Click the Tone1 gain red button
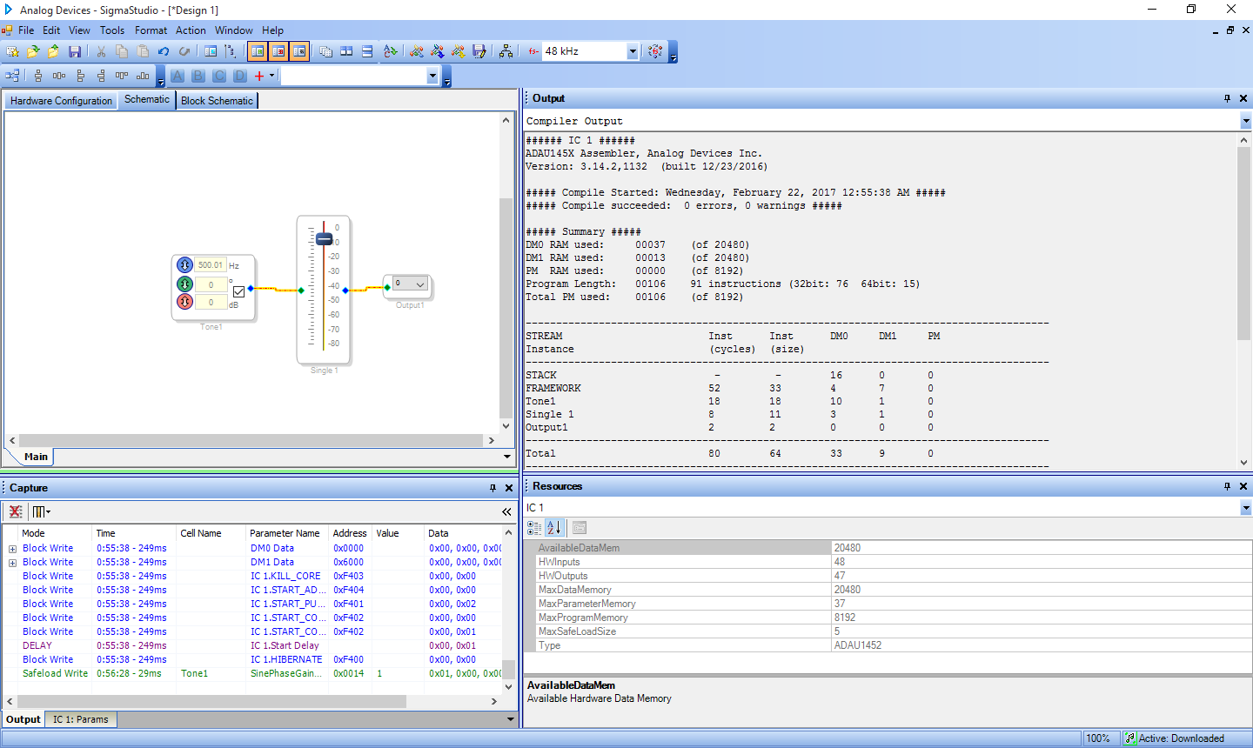This screenshot has height=748, width=1253. click(184, 302)
